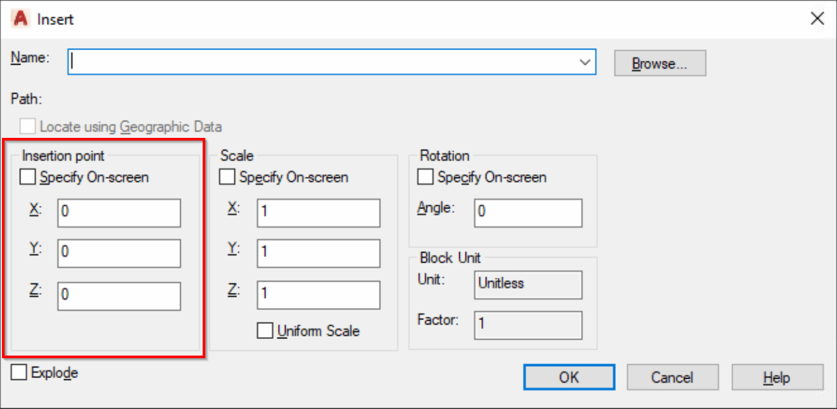Click the Block Unit Factor field

coord(527,325)
